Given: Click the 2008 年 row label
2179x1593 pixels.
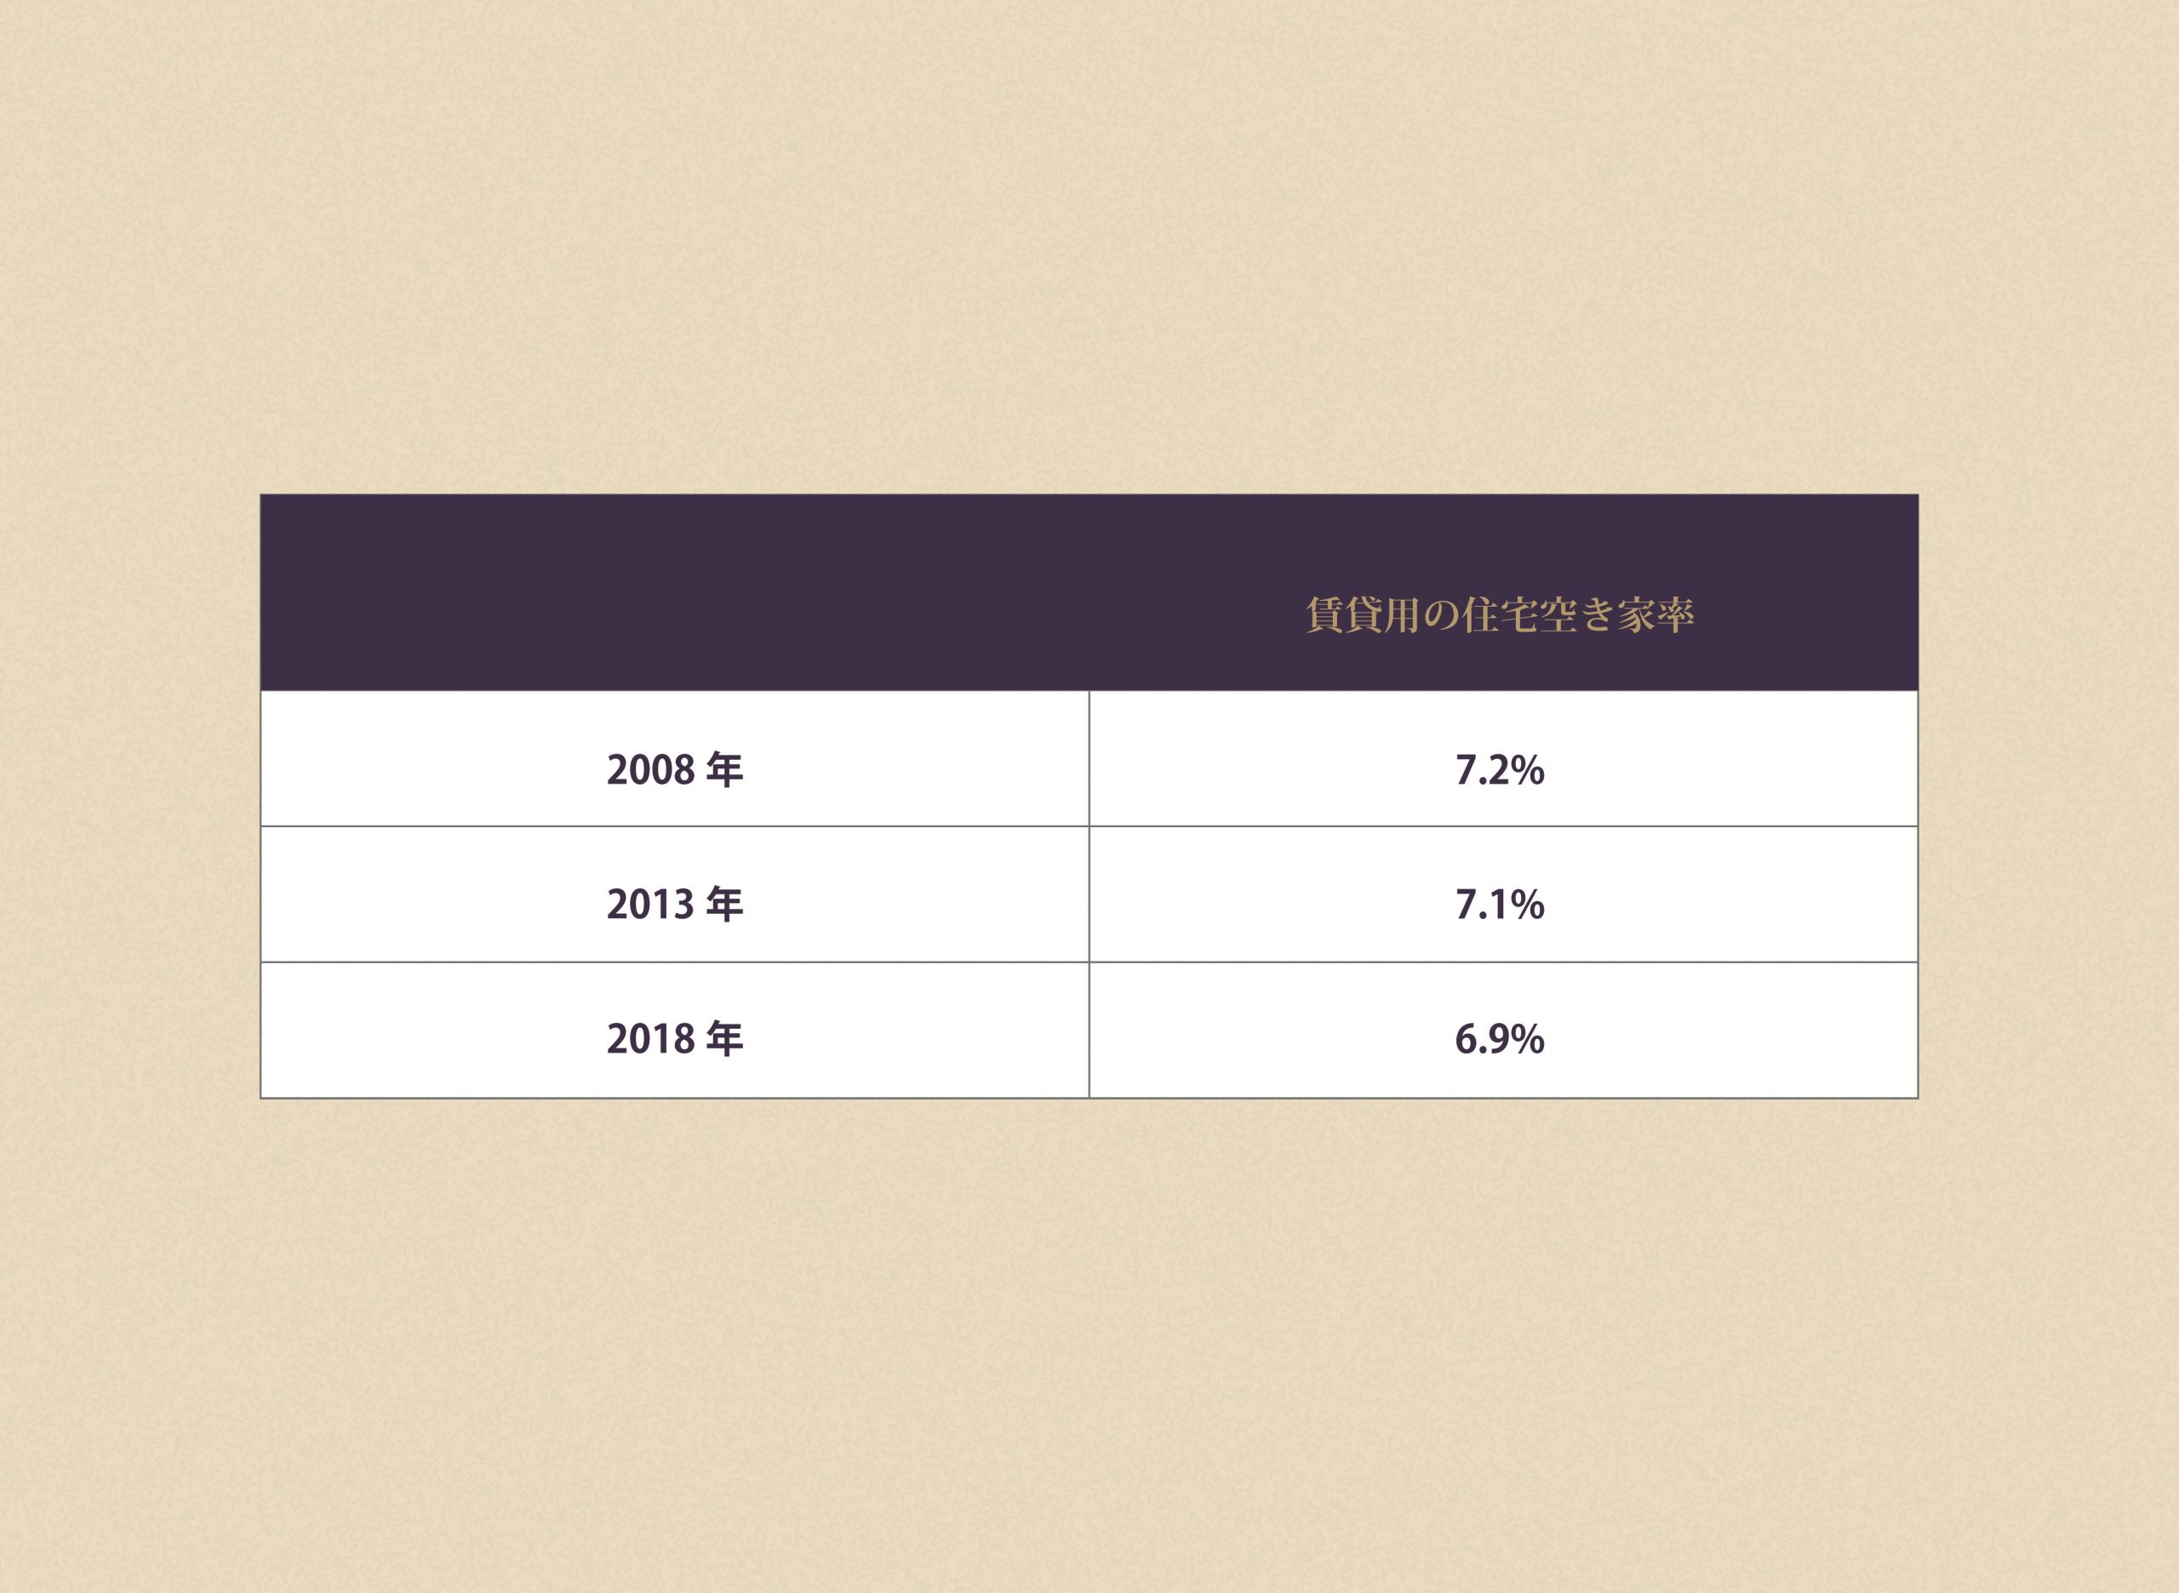Looking at the screenshot, I should tap(674, 769).
